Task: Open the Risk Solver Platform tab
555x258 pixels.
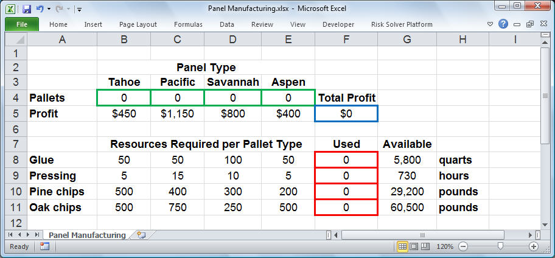Action: pyautogui.click(x=402, y=24)
